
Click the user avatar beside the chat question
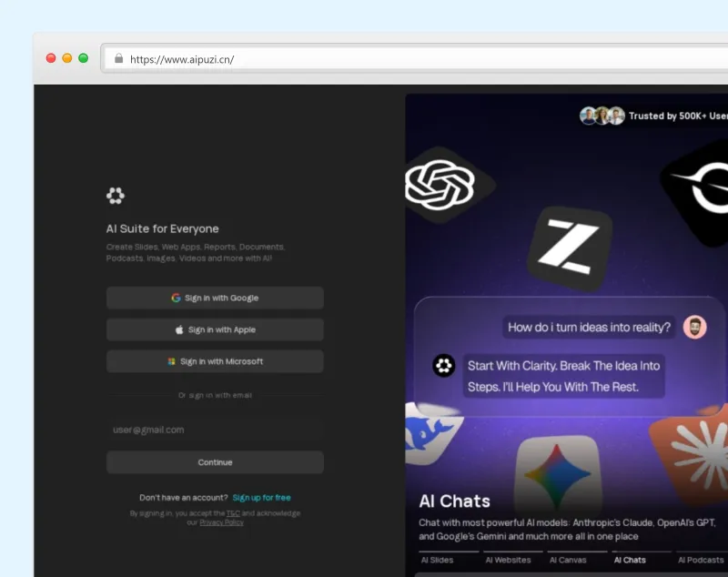pos(694,328)
